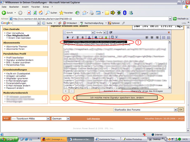Viewport: 190px width, 142px height.
Task: Expand the address bar dropdown
Action: (x=170, y=19)
